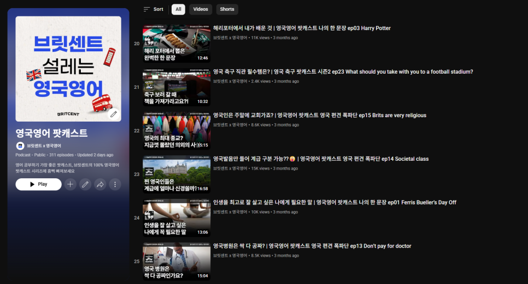Click channel name under Ferris Bueller video
The image size is (528, 284).
(x=230, y=212)
